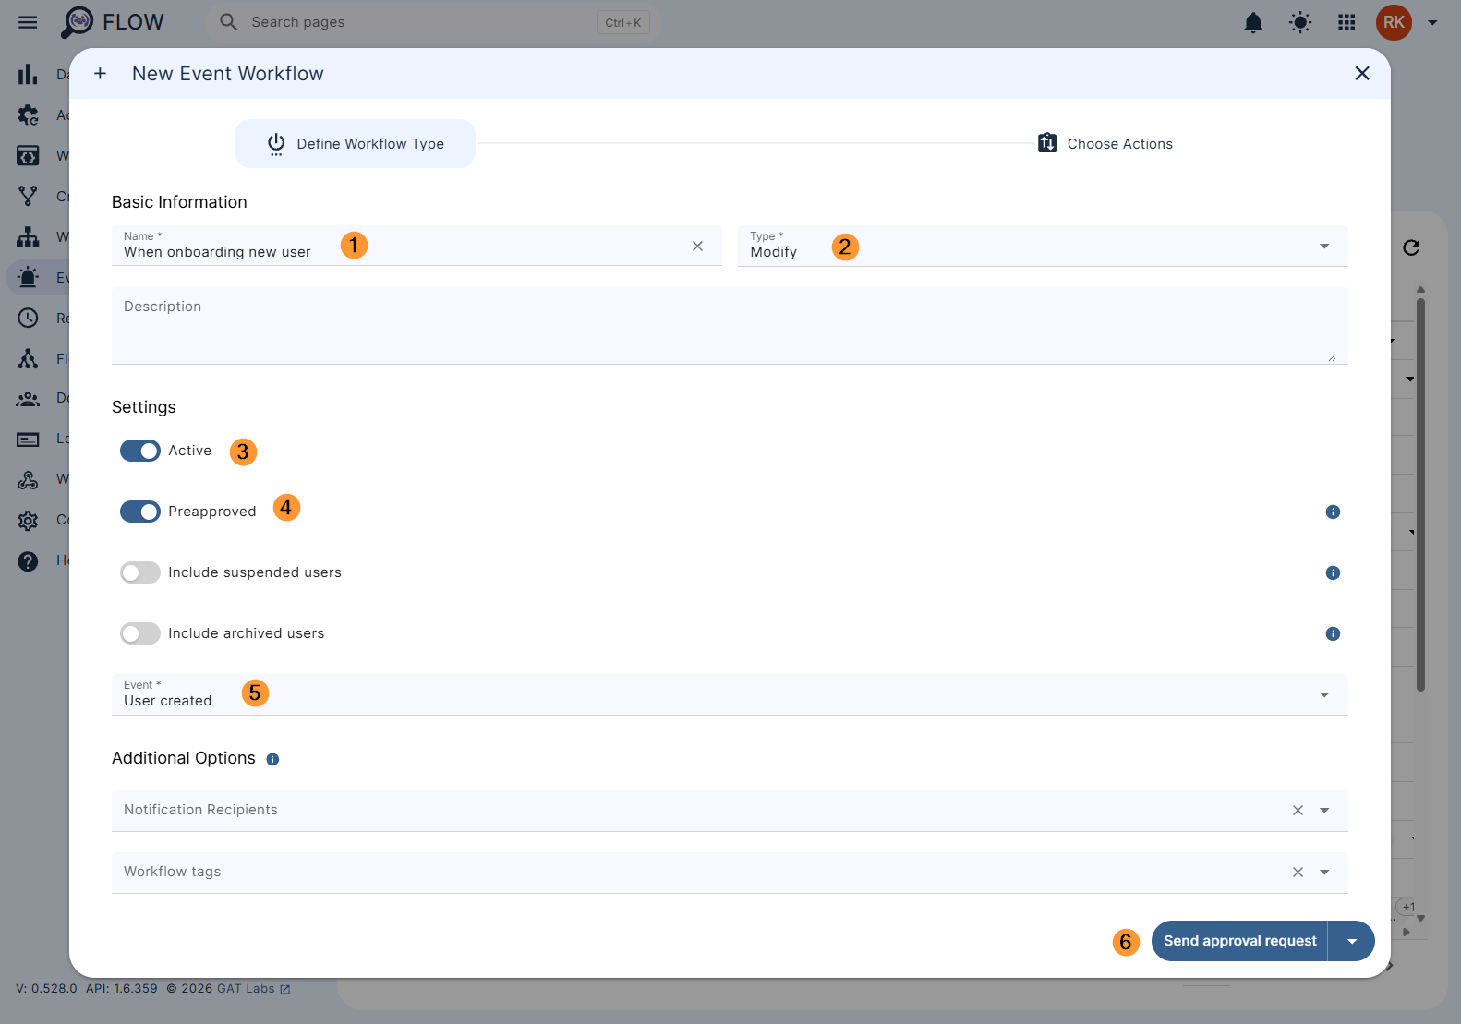Clear the Notification Recipients field
Viewport: 1461px width, 1024px height.
click(x=1298, y=811)
